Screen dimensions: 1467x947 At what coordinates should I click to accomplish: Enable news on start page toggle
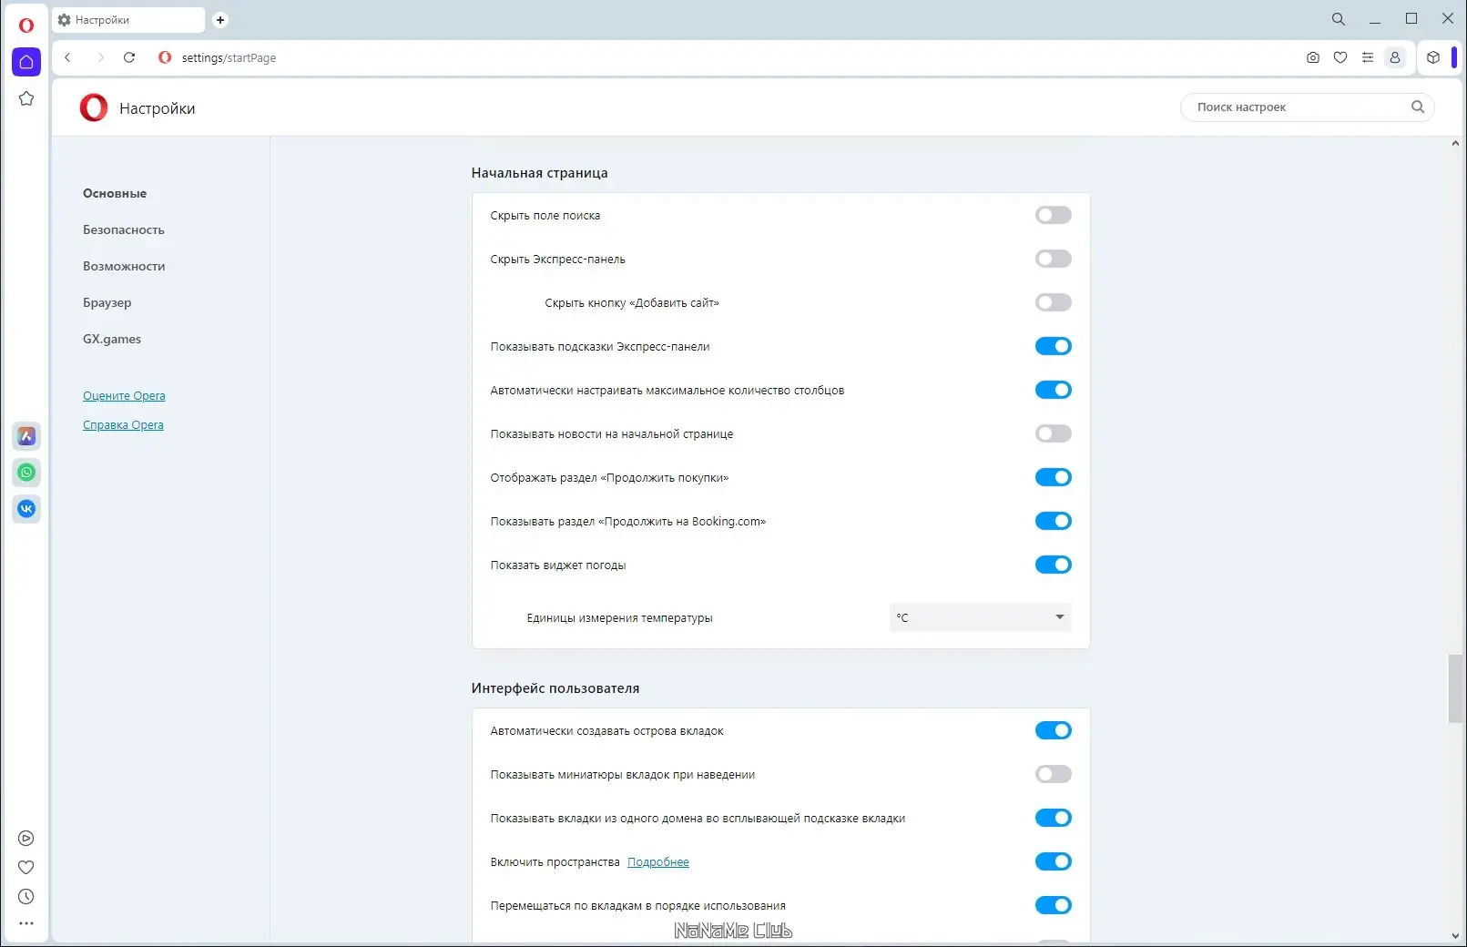point(1053,434)
